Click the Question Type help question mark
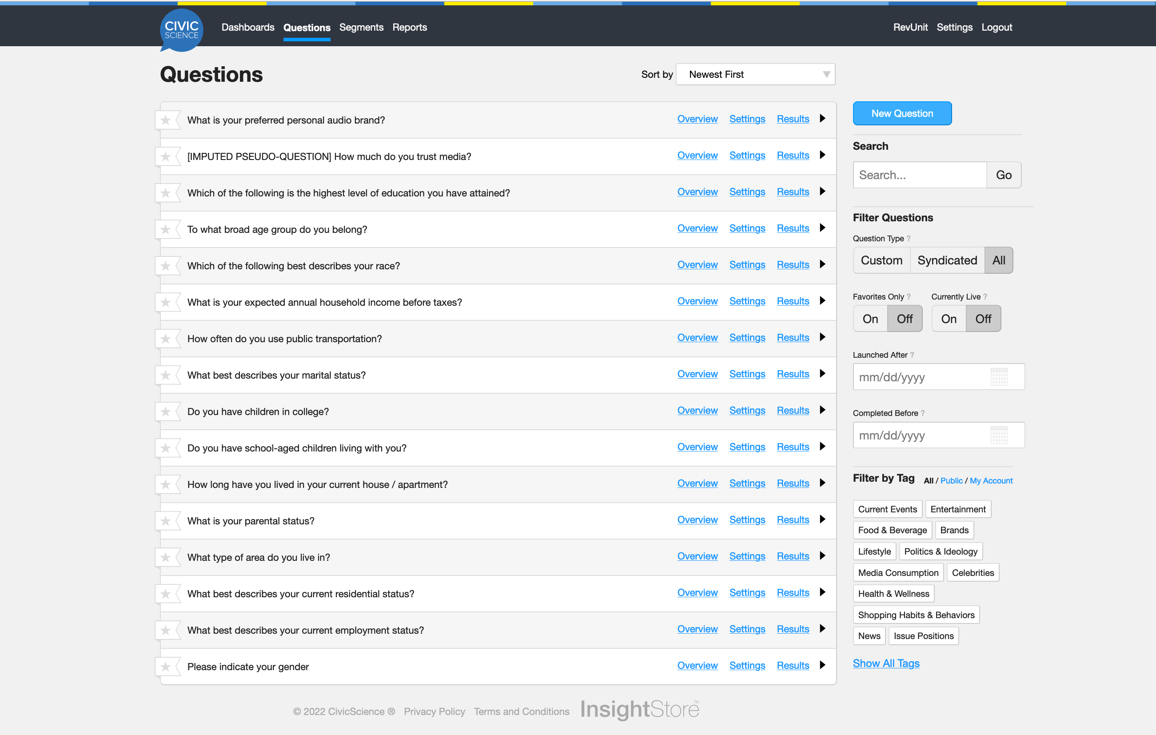This screenshot has height=735, width=1156. click(908, 239)
